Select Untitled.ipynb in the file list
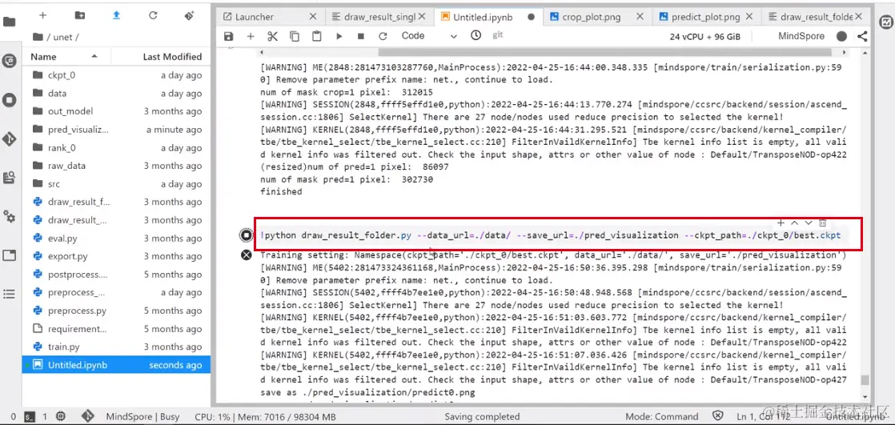 click(116, 365)
